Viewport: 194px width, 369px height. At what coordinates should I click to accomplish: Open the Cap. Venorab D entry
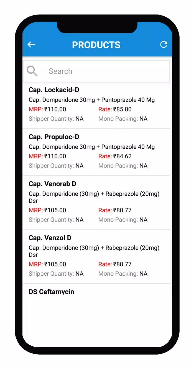(x=52, y=184)
